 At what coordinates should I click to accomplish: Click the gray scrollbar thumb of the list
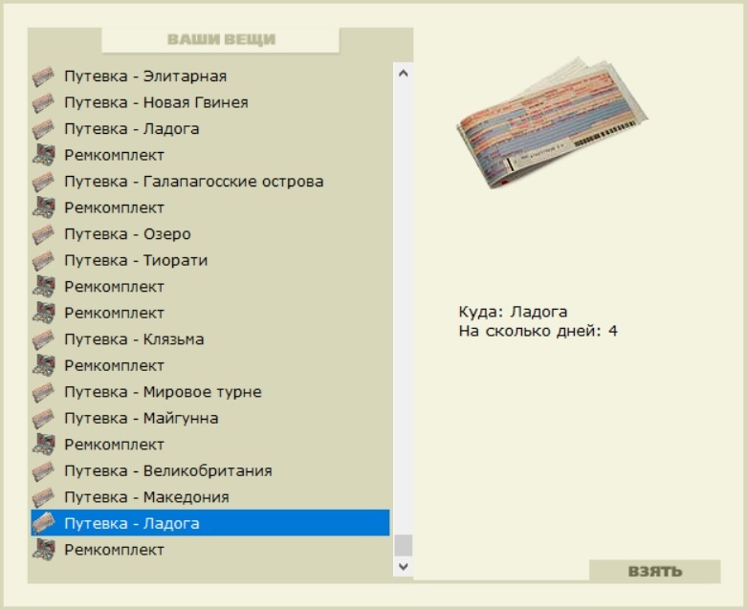[403, 545]
